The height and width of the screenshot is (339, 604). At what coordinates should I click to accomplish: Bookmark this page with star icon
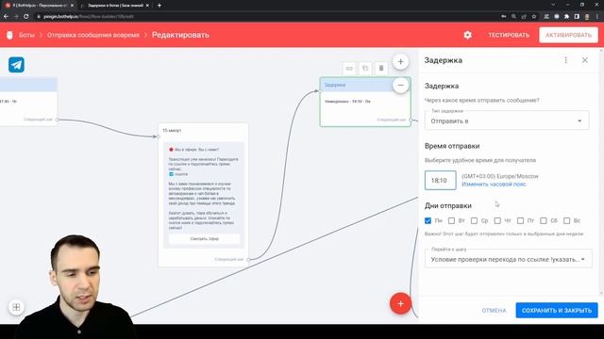(x=534, y=17)
